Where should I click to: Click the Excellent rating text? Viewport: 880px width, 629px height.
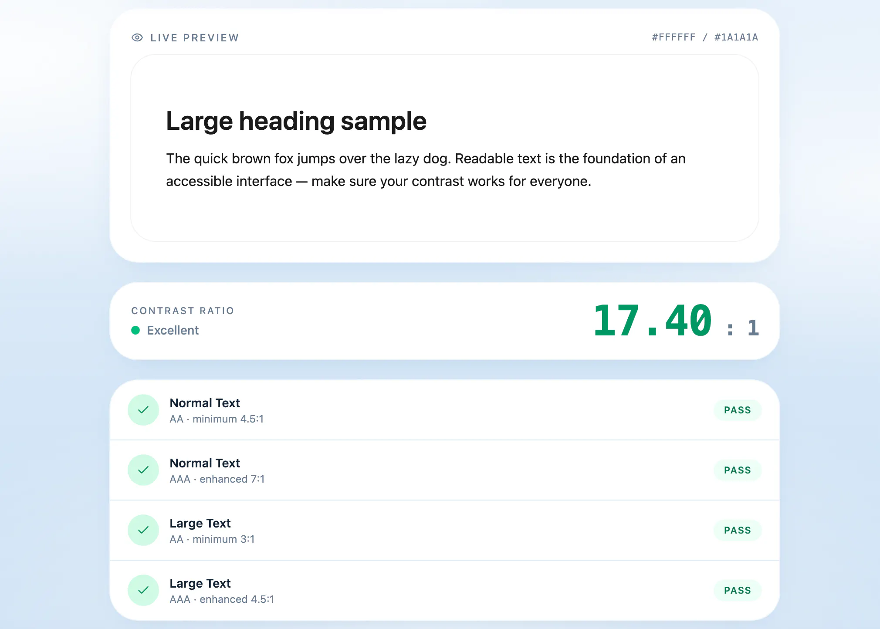(173, 330)
